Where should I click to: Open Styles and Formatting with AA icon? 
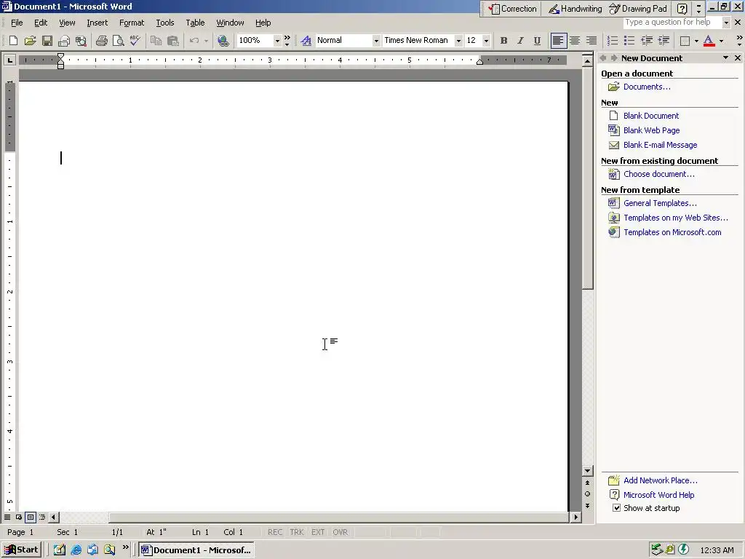[306, 41]
